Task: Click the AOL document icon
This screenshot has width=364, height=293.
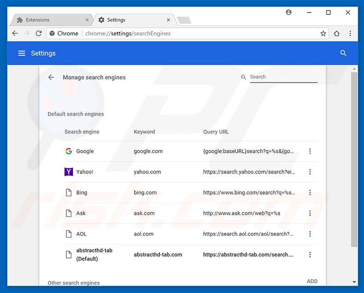Action: coord(69,234)
